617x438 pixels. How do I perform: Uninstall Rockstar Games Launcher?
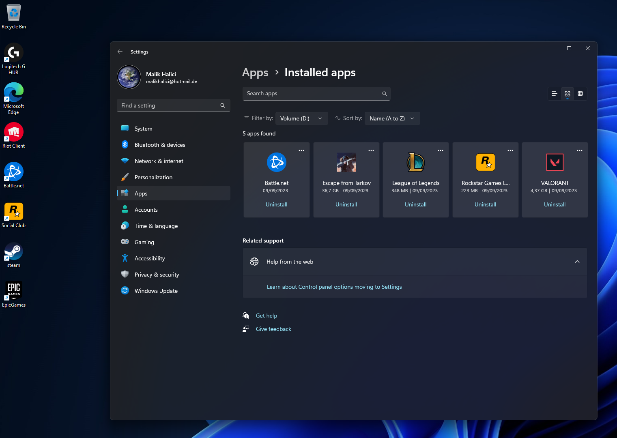pyautogui.click(x=486, y=204)
